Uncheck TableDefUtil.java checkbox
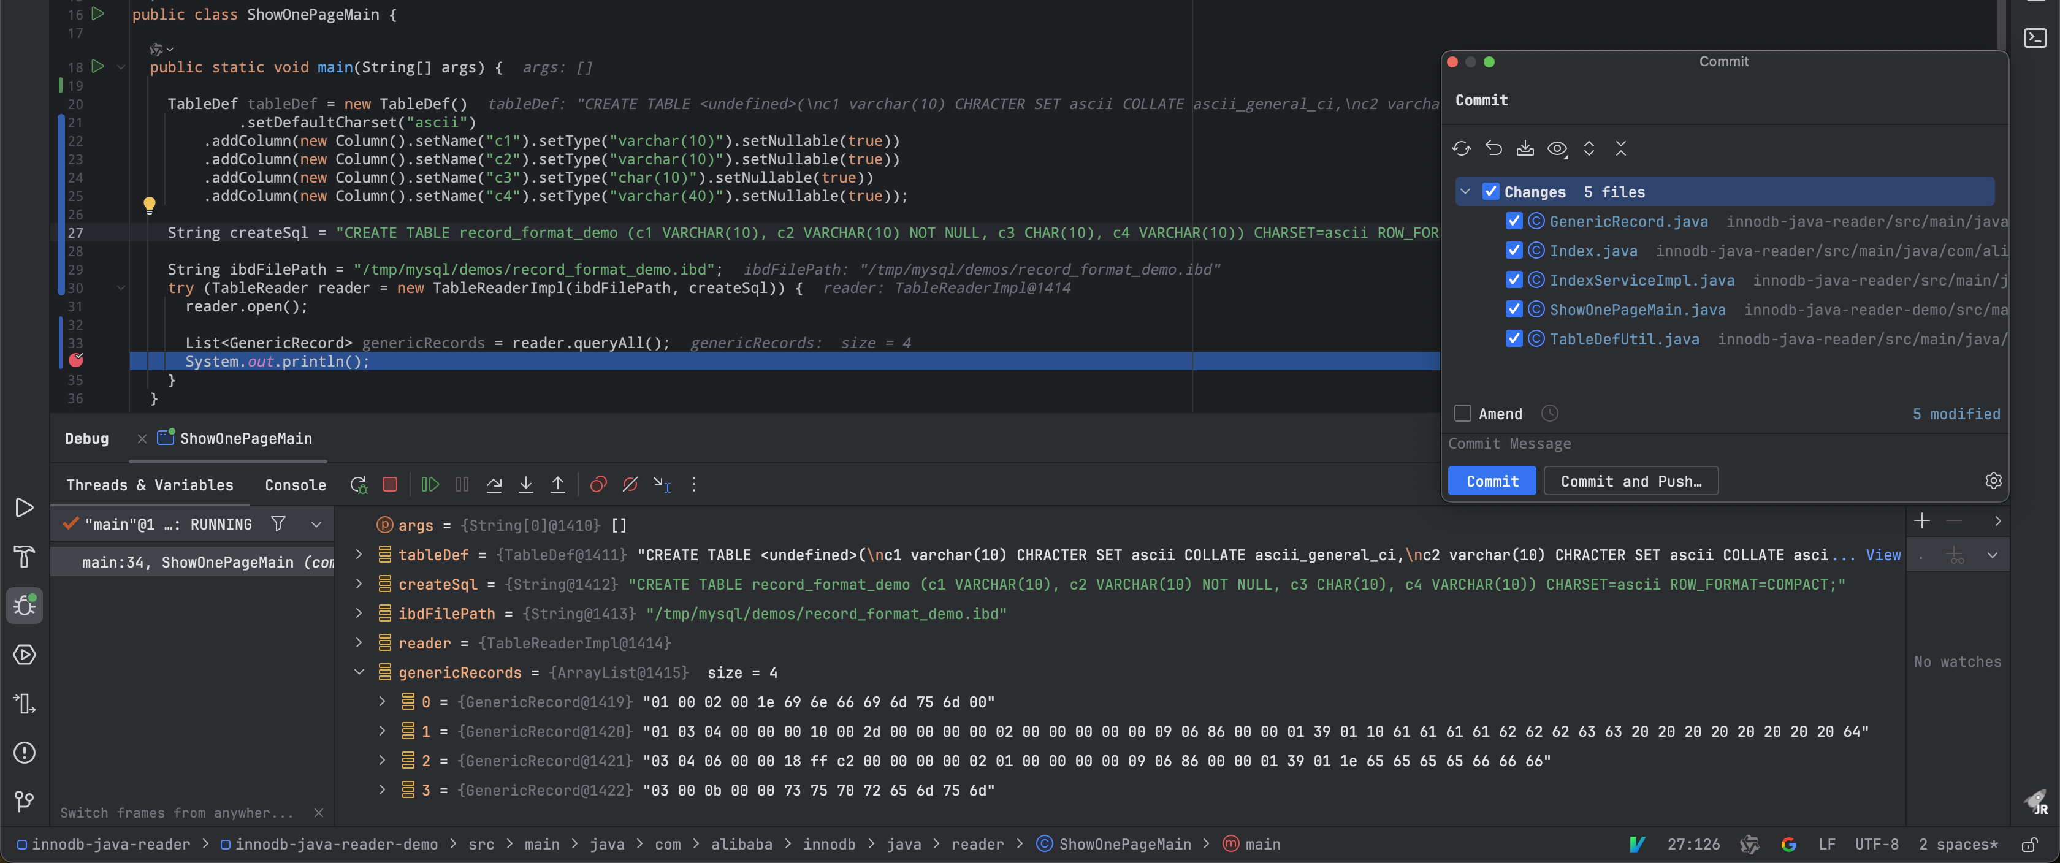The height and width of the screenshot is (863, 2060). 1513,339
